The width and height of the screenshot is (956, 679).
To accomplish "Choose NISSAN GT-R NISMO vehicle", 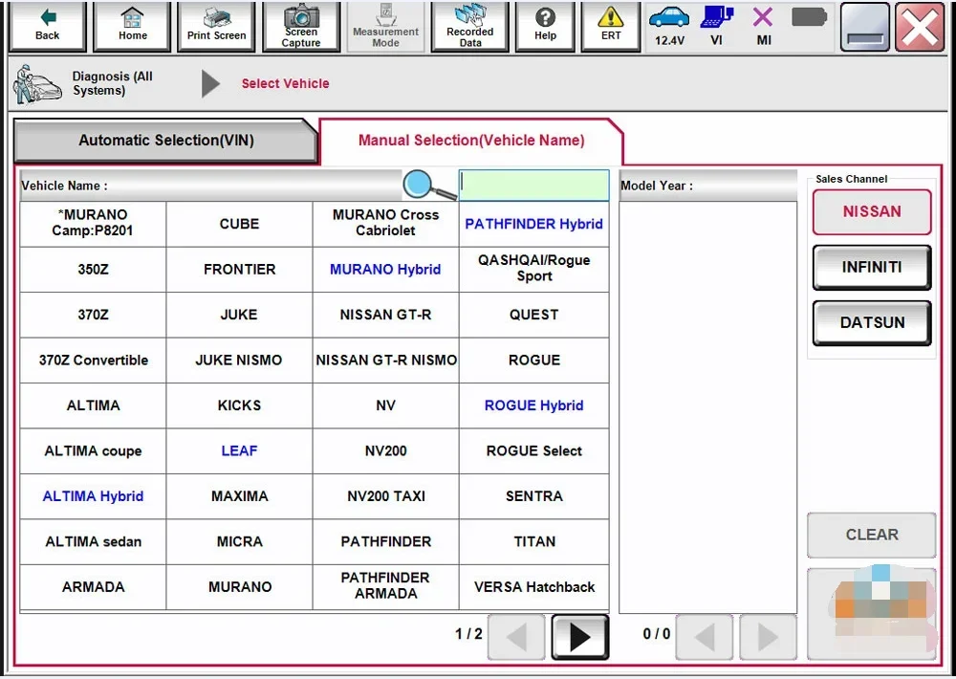I will point(385,361).
